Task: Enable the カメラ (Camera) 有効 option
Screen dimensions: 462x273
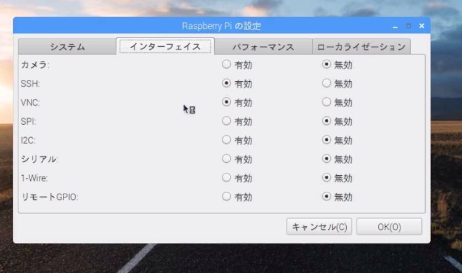Action: click(x=226, y=64)
